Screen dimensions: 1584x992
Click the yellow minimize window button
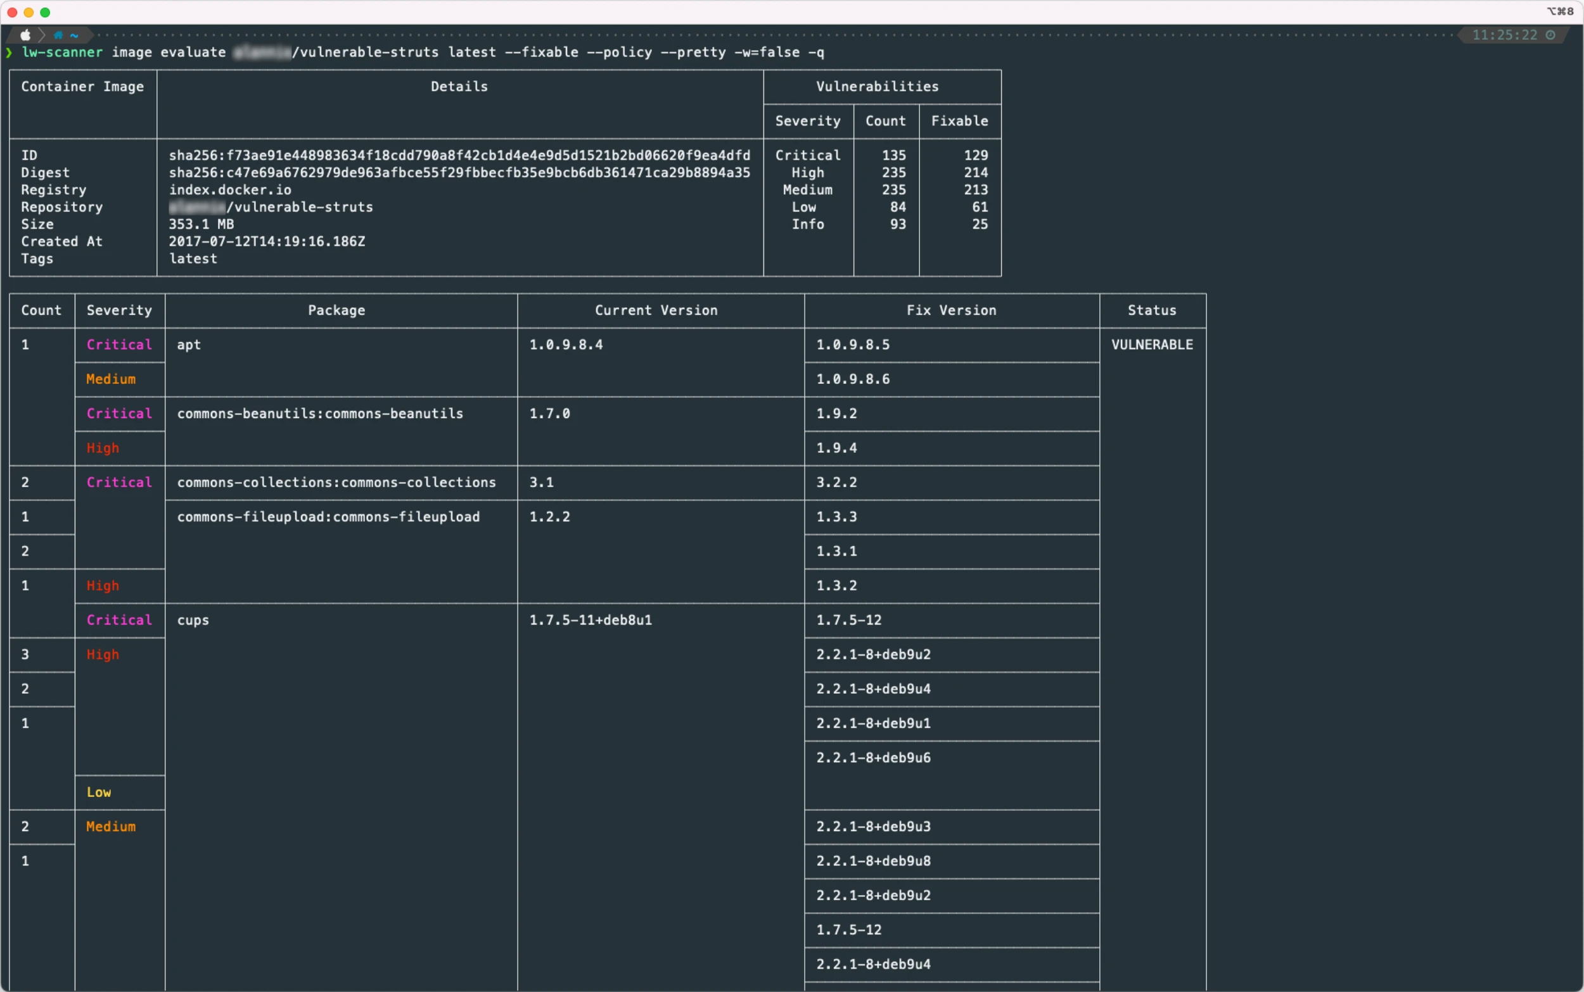coord(29,12)
